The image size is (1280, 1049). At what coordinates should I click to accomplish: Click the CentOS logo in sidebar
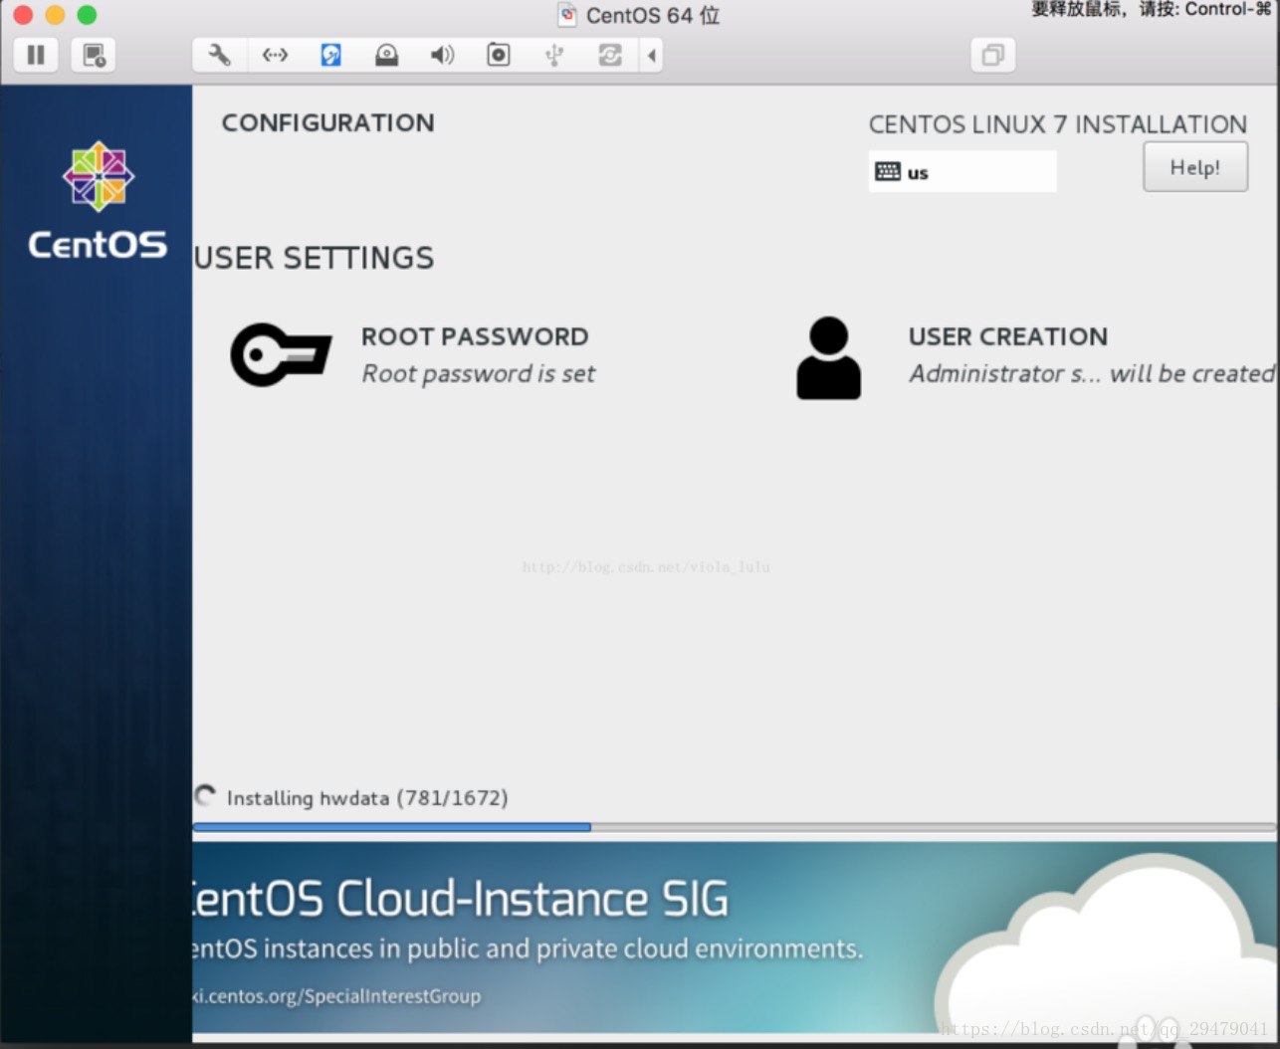point(98,200)
